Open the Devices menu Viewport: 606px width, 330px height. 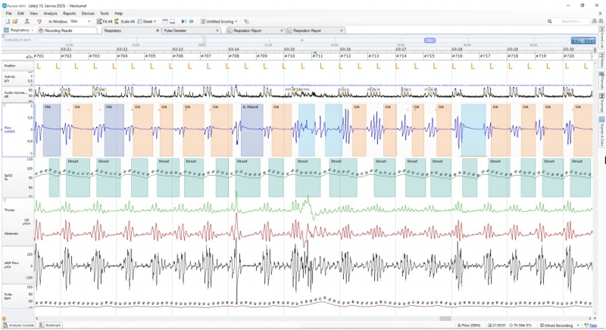(x=88, y=14)
